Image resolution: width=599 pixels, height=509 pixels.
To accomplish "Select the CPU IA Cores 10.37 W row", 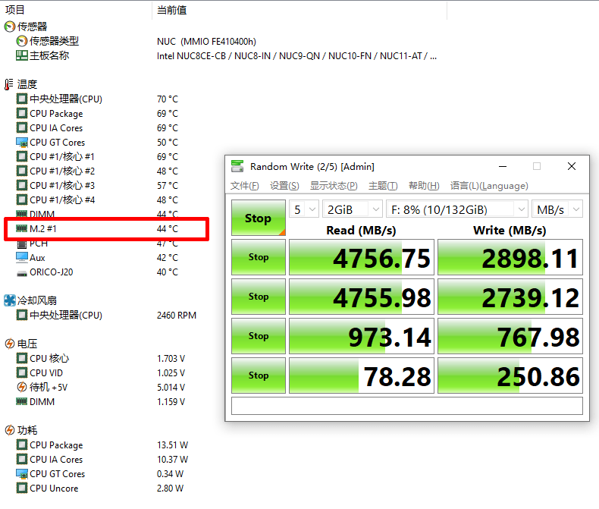I will [x=102, y=460].
